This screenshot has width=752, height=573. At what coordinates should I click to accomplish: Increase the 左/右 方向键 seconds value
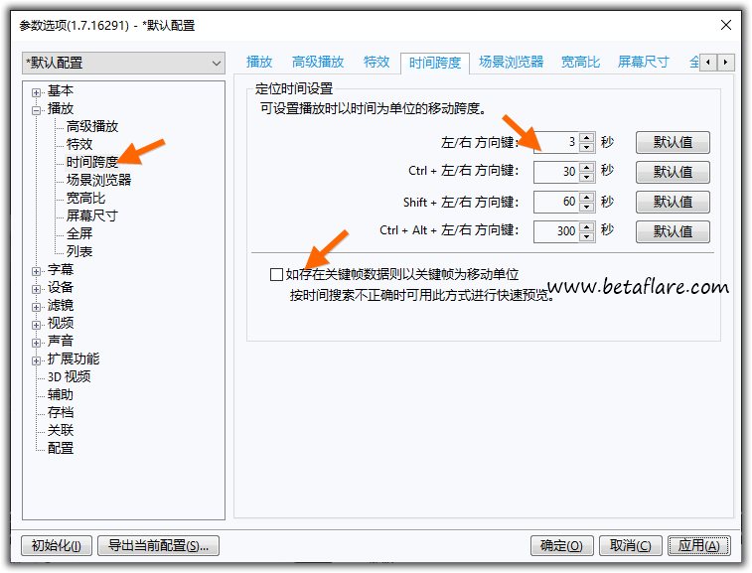tap(587, 137)
